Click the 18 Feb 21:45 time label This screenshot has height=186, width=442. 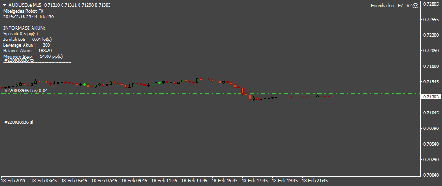(316, 181)
